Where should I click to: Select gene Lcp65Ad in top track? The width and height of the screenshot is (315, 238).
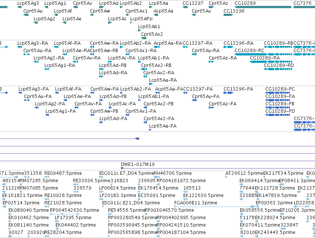point(101,7)
